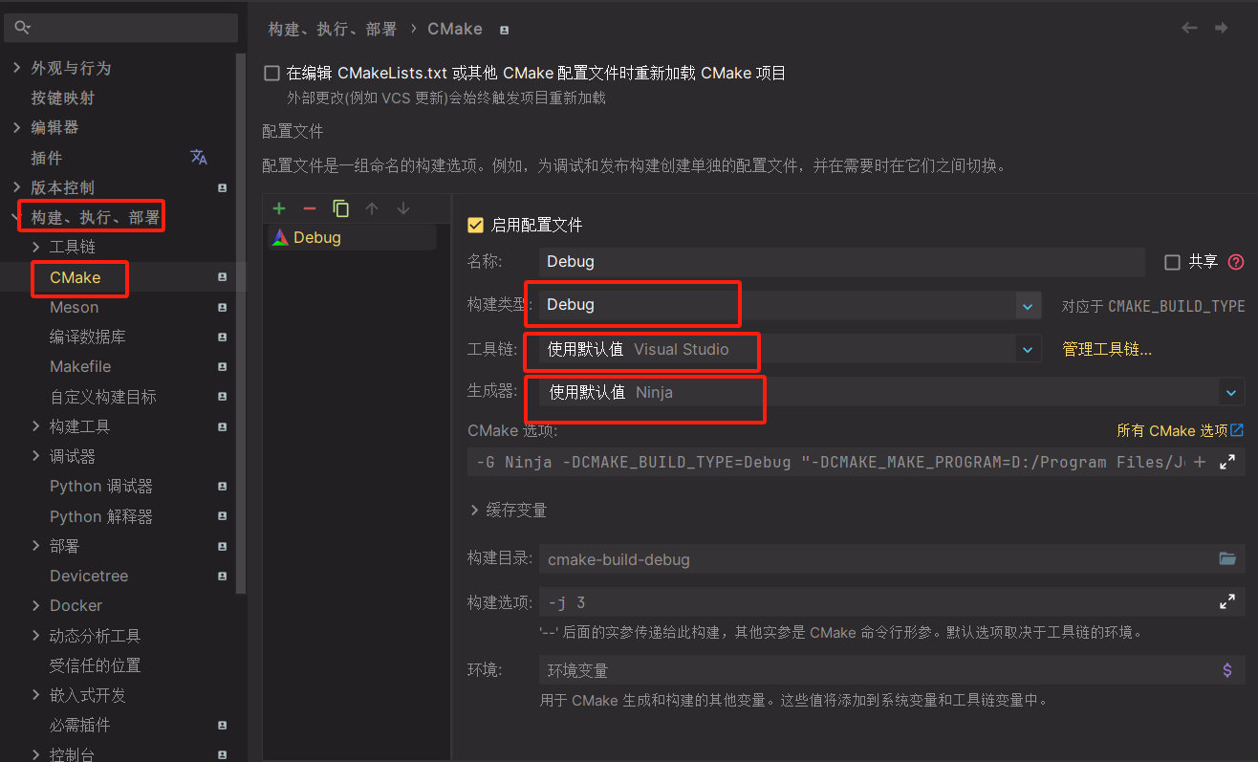Screen dimensions: 1258x762
Task: Click the forward navigation arrow
Action: pos(1222,29)
